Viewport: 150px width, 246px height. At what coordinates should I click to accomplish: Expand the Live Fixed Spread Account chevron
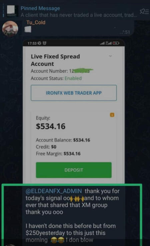click(110, 56)
